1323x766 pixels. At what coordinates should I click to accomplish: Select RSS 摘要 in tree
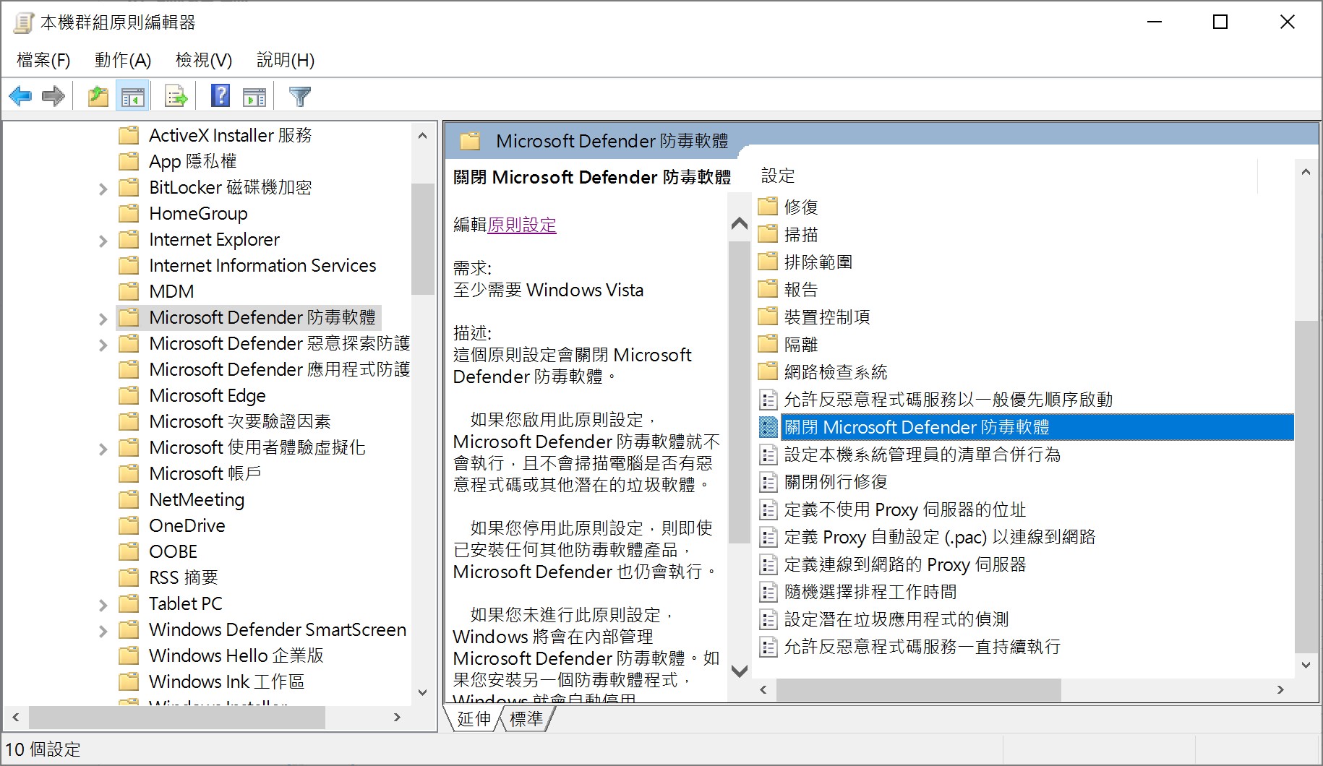pos(183,577)
